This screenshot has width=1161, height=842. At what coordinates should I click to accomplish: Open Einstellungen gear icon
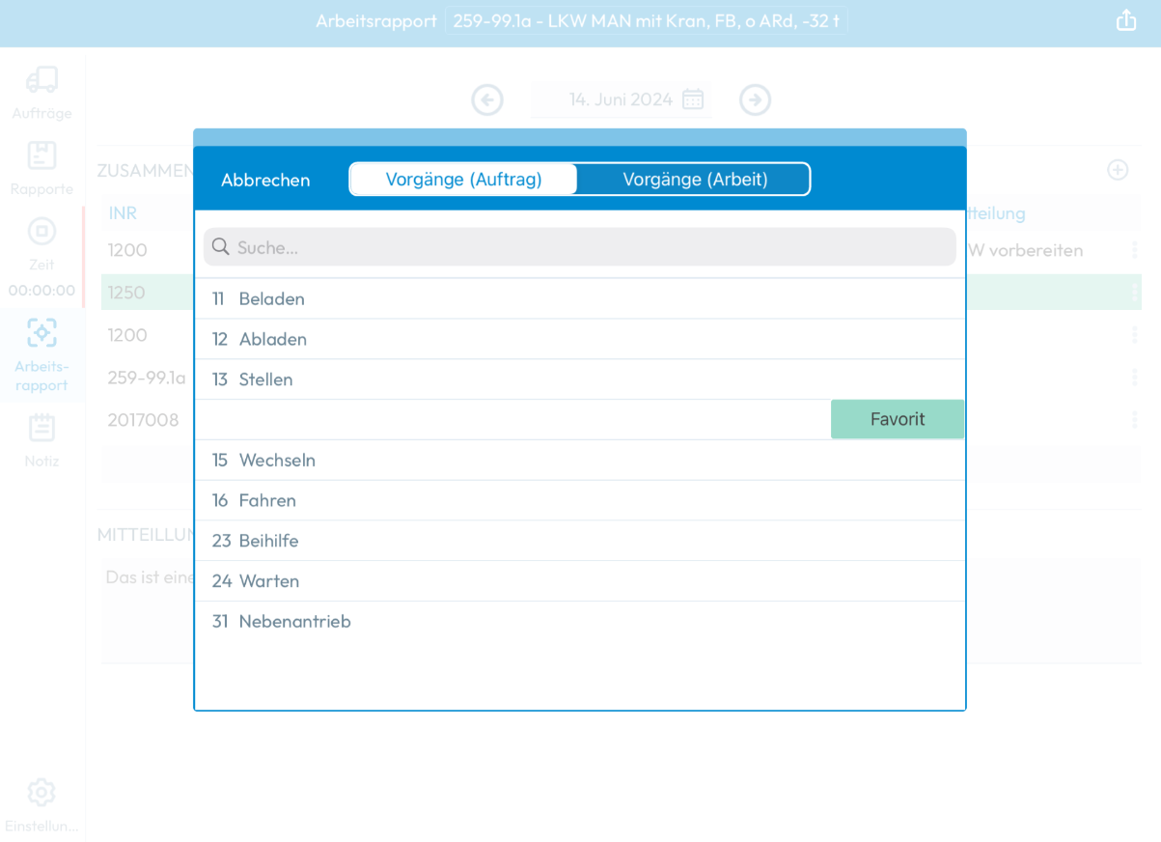click(x=41, y=793)
